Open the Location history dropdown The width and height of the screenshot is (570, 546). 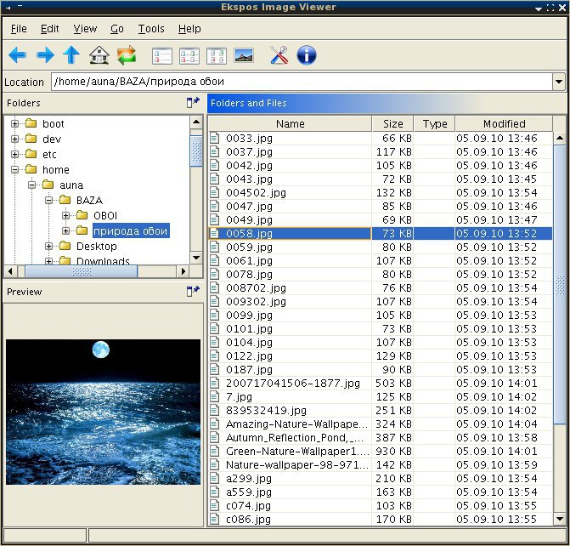[x=559, y=82]
